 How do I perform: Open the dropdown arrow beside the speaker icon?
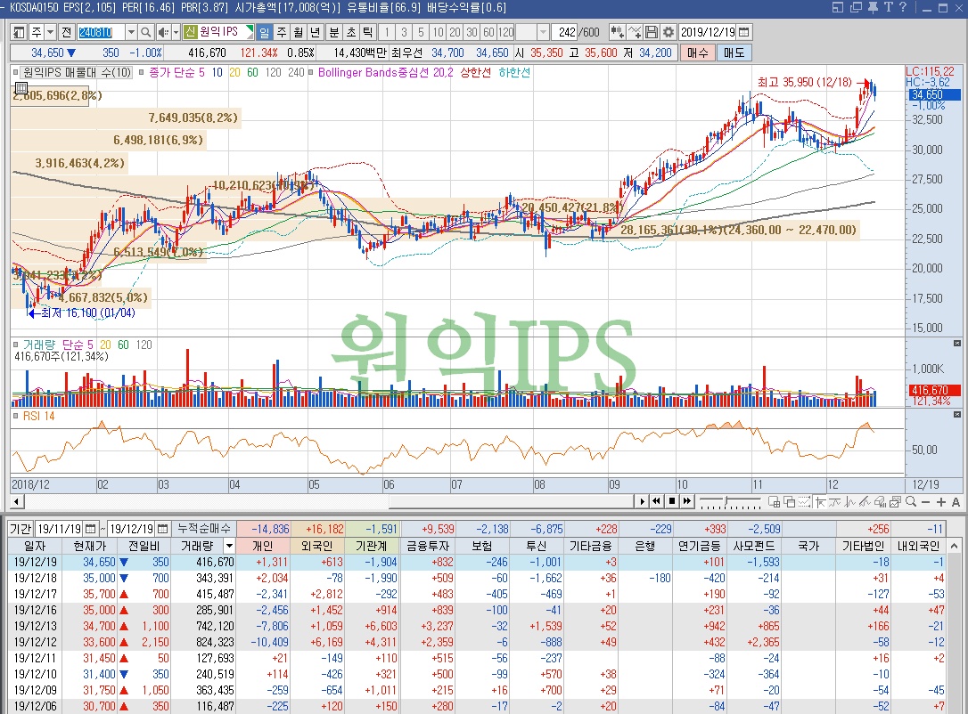[x=176, y=32]
